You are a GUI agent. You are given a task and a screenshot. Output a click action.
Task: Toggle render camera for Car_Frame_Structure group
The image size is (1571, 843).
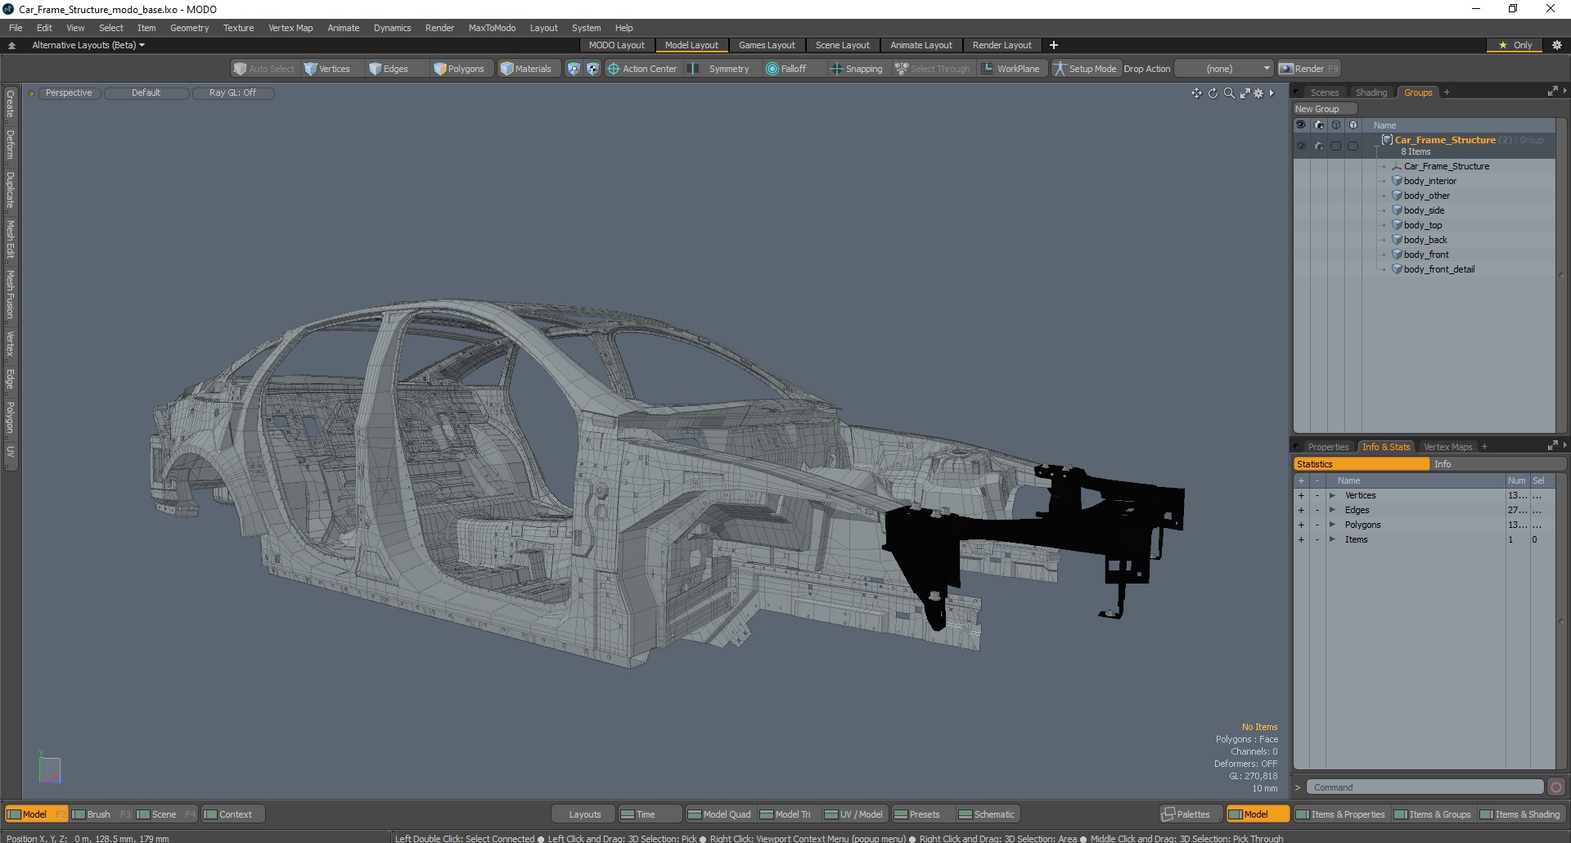click(x=1318, y=146)
